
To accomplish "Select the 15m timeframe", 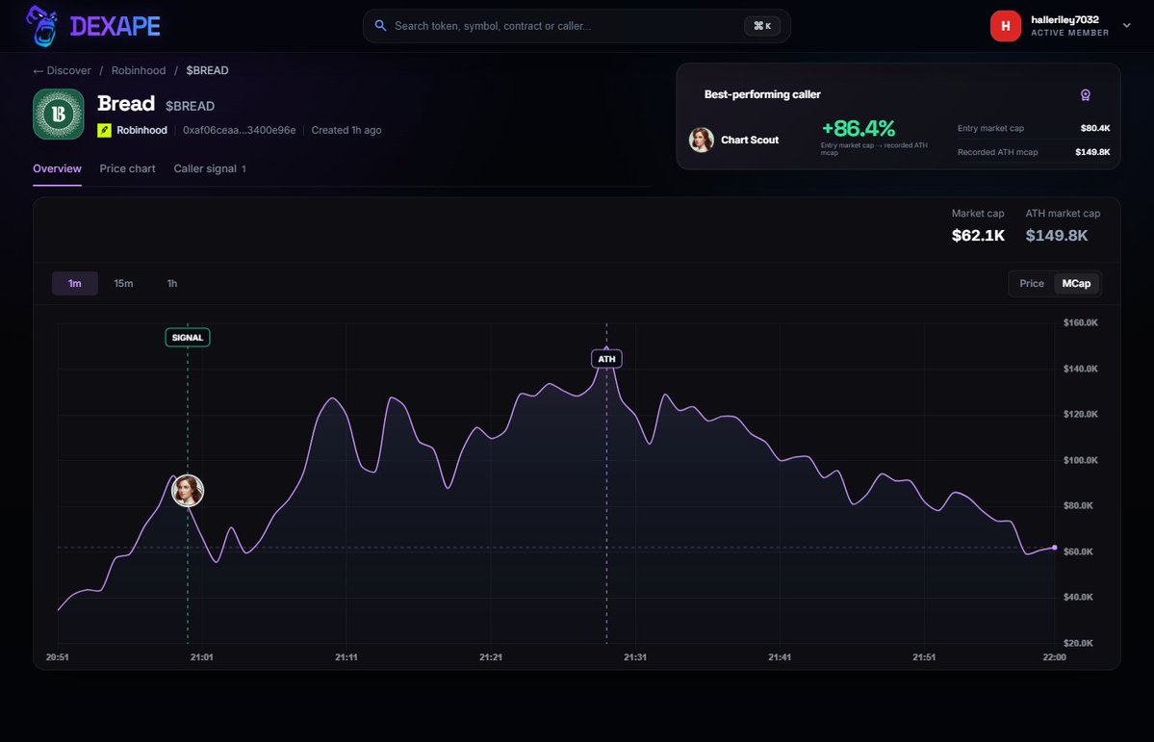I will click(x=123, y=283).
